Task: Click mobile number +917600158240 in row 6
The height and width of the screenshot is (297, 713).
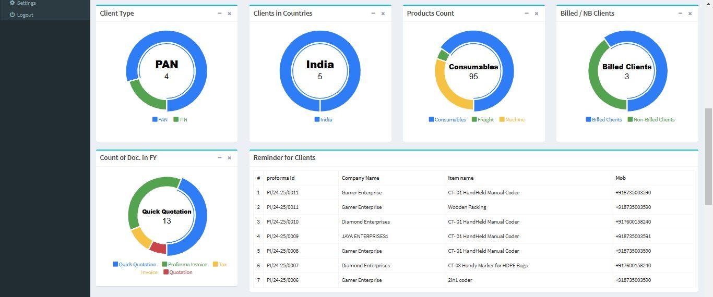Action: [x=633, y=266]
